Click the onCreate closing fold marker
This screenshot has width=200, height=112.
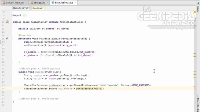[x=12, y=62]
